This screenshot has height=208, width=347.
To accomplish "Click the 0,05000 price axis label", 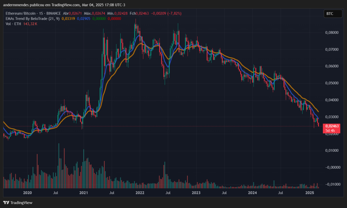I will click(332, 83).
